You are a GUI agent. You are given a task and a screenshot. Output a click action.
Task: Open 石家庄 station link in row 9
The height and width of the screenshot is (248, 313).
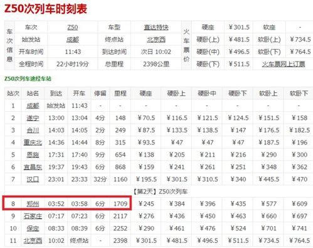pyautogui.click(x=33, y=216)
